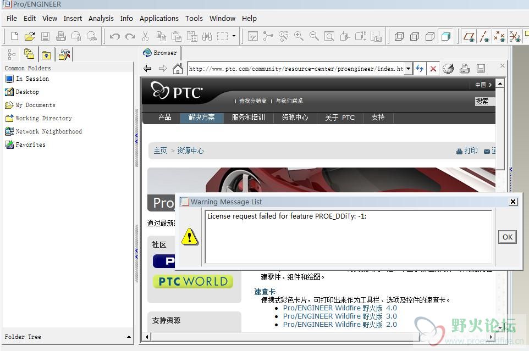Select Favorites common folder

pyautogui.click(x=25, y=144)
